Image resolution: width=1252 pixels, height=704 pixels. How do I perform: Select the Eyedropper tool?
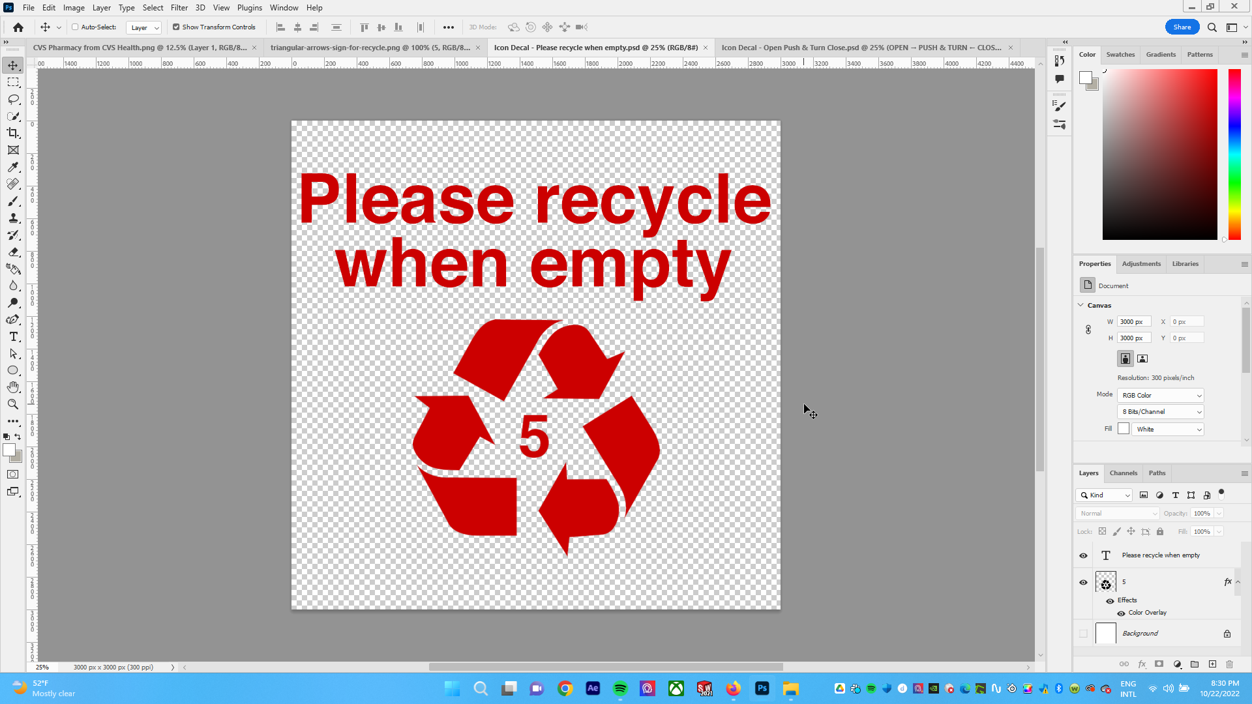[13, 167]
